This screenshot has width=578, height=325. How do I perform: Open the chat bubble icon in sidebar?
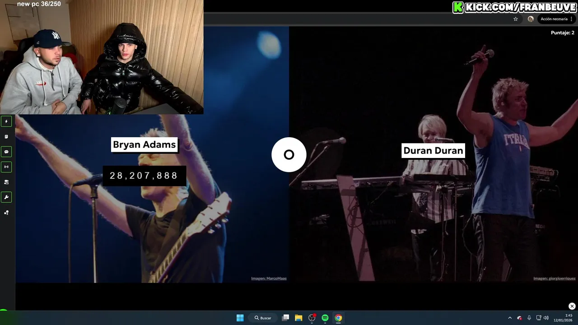(6, 152)
